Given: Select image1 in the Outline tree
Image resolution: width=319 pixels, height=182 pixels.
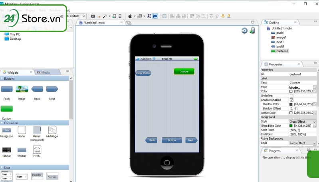Looking at the screenshot, I should (279, 37).
